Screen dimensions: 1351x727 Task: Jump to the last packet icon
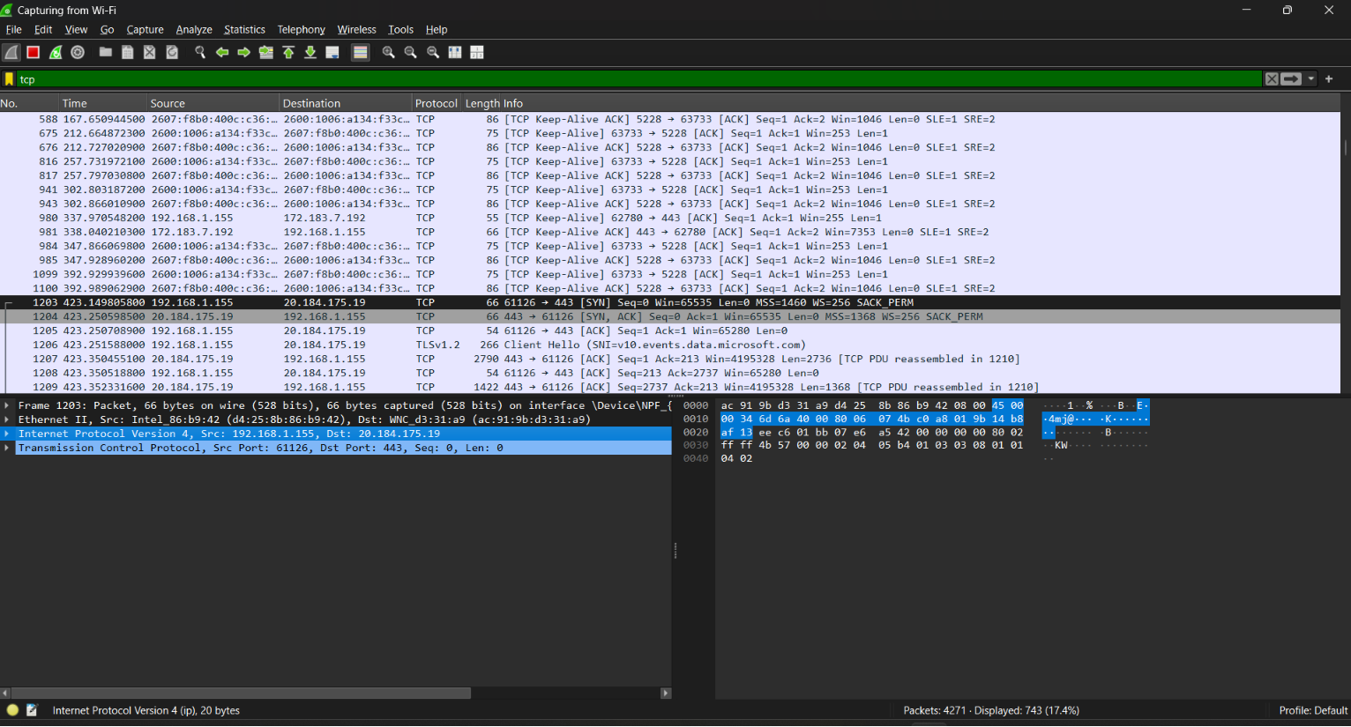pos(310,53)
